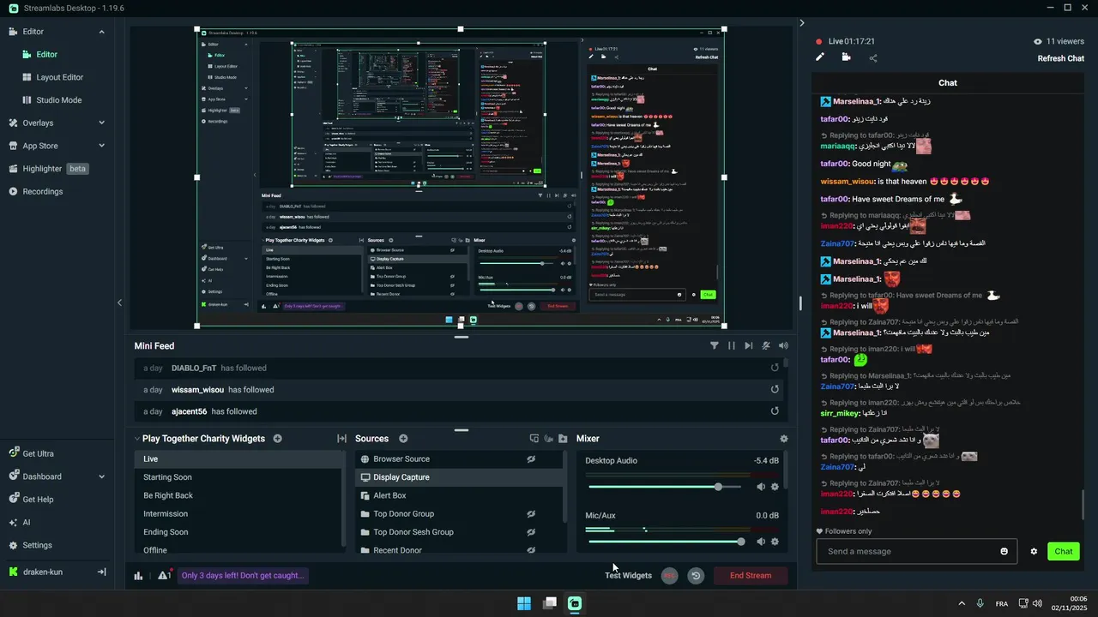Open the emoji picker in chat input
This screenshot has width=1098, height=617.
click(x=1004, y=551)
